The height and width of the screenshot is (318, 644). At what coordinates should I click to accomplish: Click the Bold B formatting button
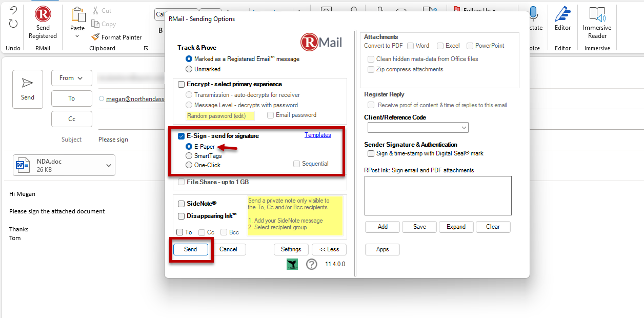tap(160, 30)
